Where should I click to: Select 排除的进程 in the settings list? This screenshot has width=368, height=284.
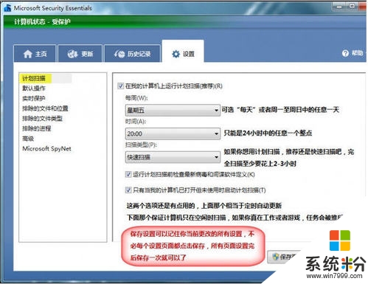pos(37,128)
